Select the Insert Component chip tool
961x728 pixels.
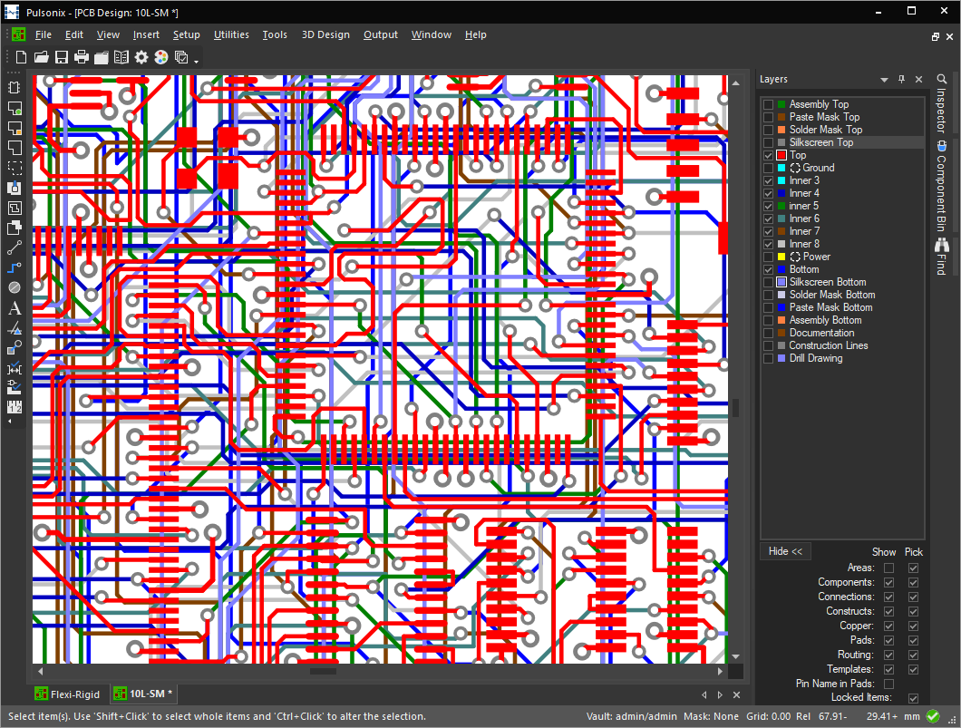(x=15, y=88)
